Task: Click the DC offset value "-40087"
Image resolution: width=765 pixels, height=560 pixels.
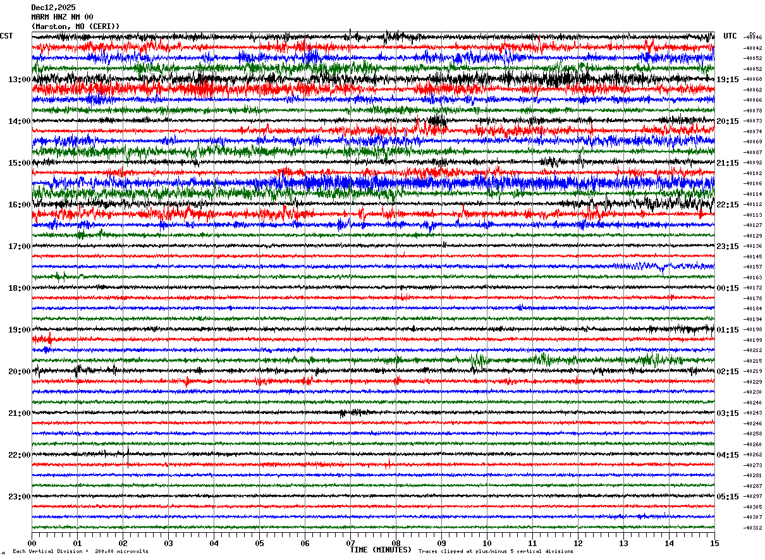Action: click(x=753, y=152)
